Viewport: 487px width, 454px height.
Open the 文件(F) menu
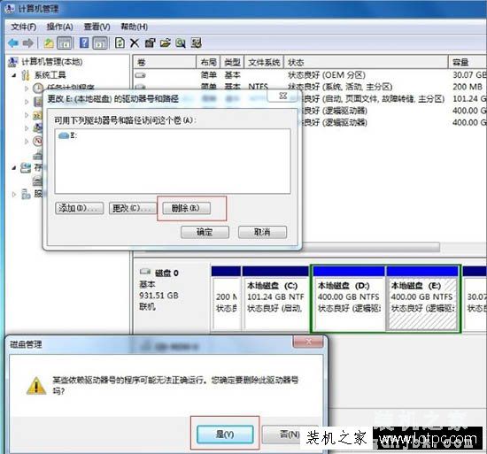tap(24, 27)
